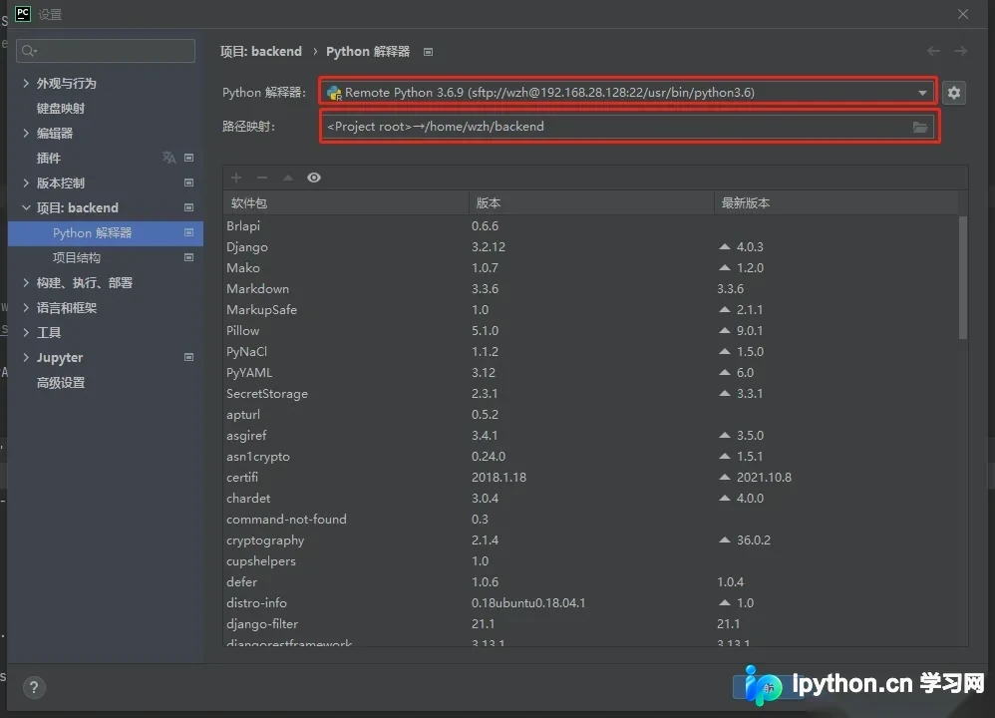Remove package using the minus icon

click(262, 178)
